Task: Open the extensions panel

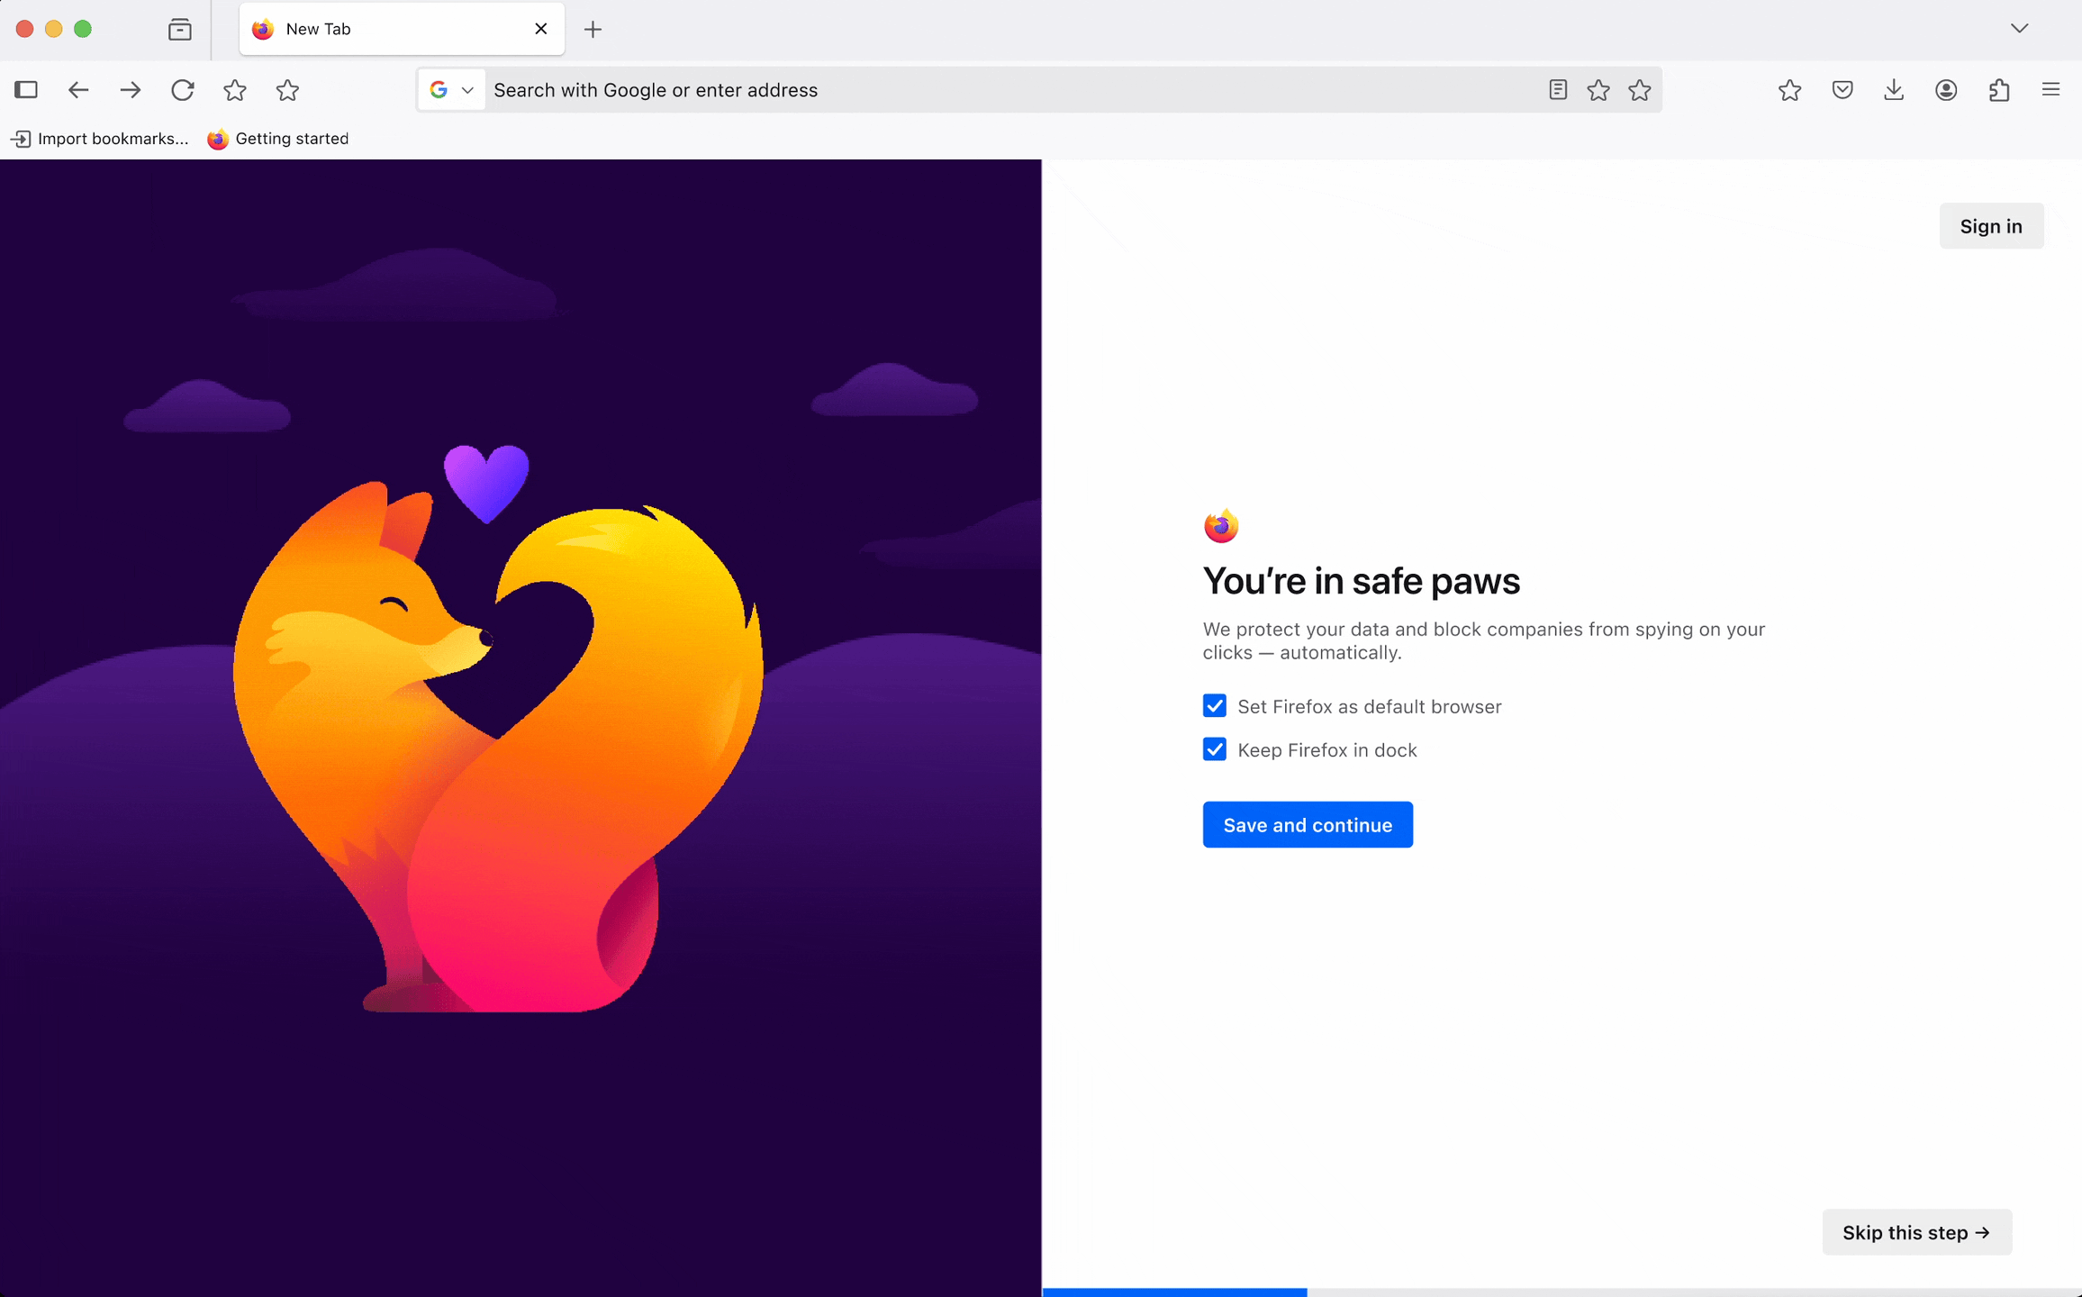Action: (x=2000, y=89)
